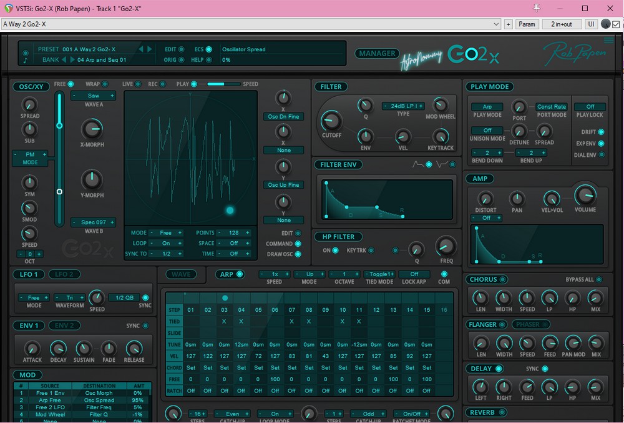Switch to the ENV 2 tab
The image size is (624, 423).
(64, 326)
